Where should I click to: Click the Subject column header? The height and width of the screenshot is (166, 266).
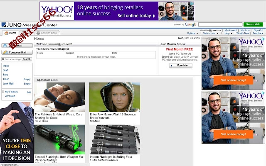70,53
